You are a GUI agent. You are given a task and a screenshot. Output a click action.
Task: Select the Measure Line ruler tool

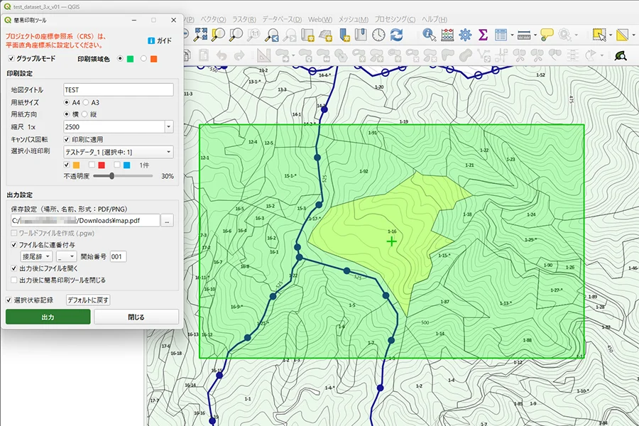(x=524, y=36)
